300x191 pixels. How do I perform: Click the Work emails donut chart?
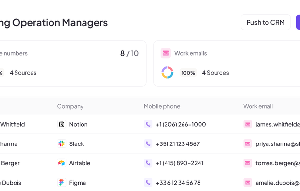click(x=167, y=72)
